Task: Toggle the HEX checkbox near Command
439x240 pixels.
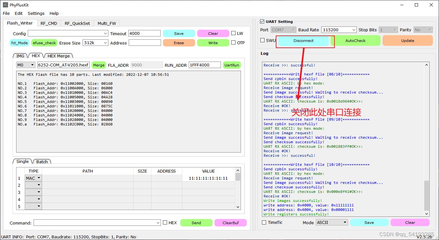Action: click(165, 223)
